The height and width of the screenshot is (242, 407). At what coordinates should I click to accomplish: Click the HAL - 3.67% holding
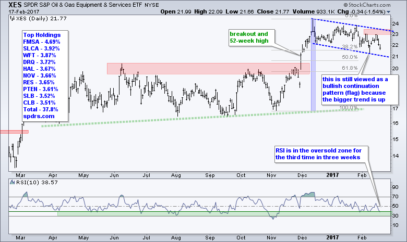39,69
